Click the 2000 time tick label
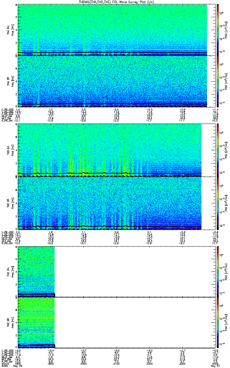The image size is (230, 368). pyautogui.click(x=83, y=363)
